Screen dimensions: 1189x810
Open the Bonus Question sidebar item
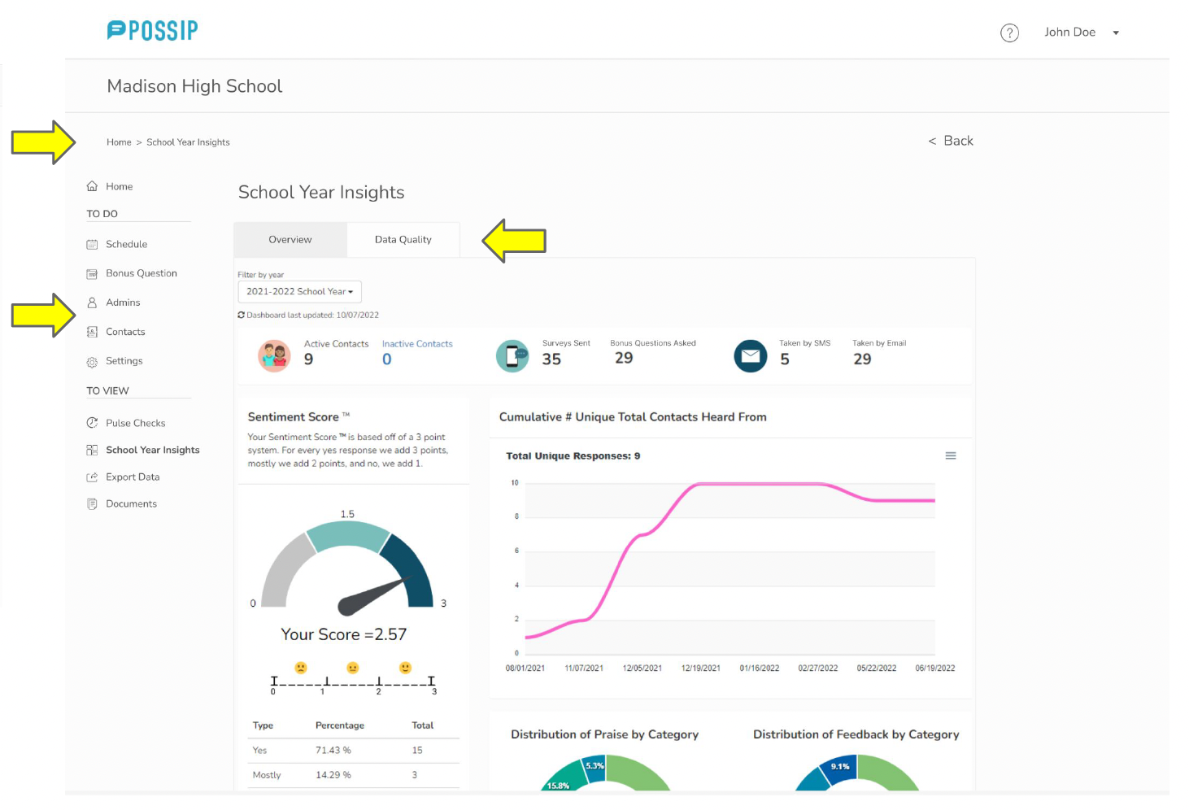142,273
